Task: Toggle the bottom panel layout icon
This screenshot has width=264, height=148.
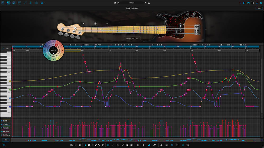Action: coord(257,3)
